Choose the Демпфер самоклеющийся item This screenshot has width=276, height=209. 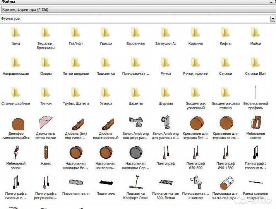pos(16,123)
